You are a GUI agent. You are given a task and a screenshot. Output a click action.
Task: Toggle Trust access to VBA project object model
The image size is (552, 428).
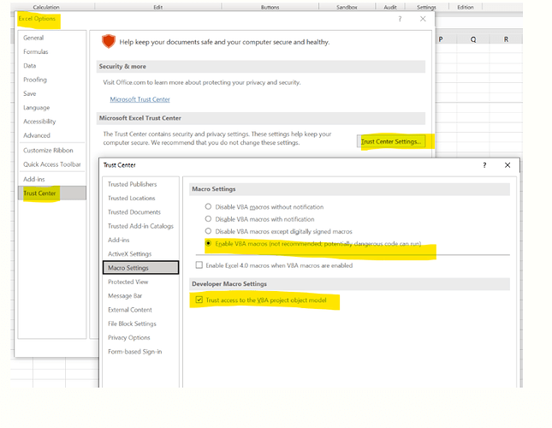pos(199,300)
